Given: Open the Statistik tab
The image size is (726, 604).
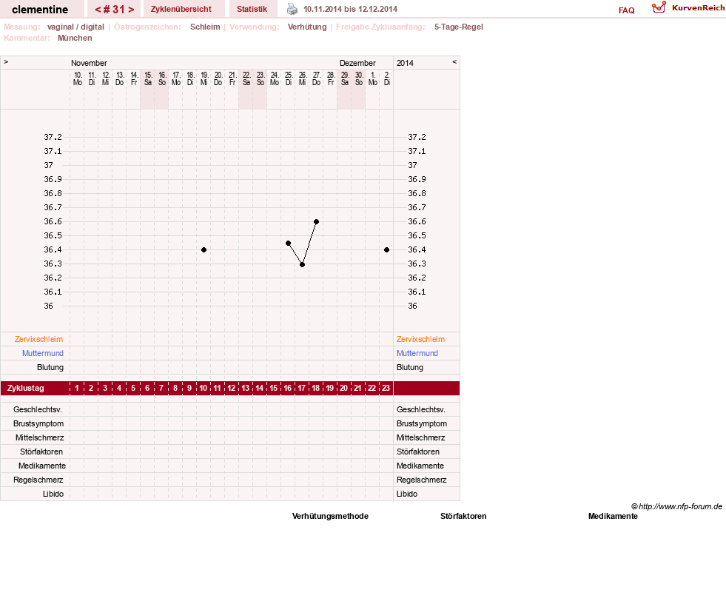Looking at the screenshot, I should pyautogui.click(x=252, y=9).
